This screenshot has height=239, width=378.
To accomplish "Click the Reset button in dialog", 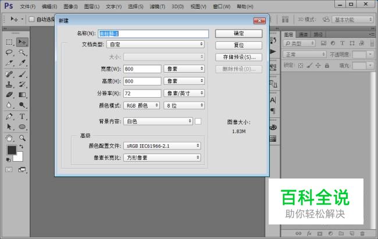I will [238, 45].
